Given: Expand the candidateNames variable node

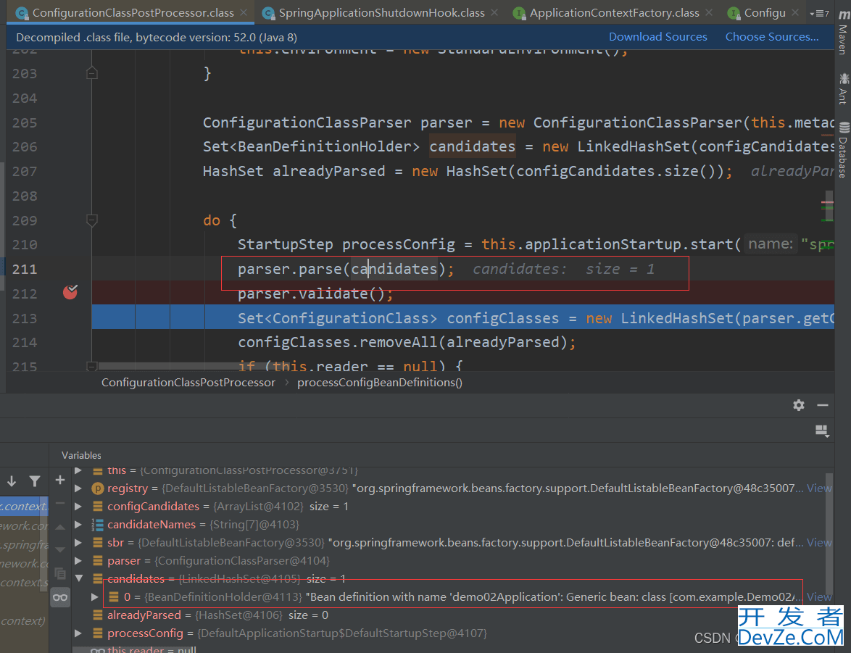Looking at the screenshot, I should [78, 524].
